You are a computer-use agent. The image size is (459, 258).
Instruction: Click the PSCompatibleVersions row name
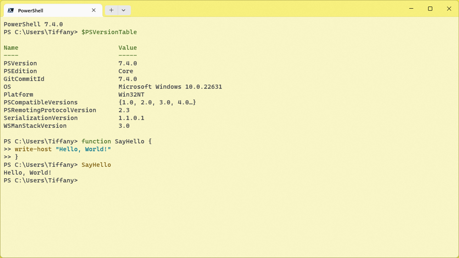coord(41,103)
